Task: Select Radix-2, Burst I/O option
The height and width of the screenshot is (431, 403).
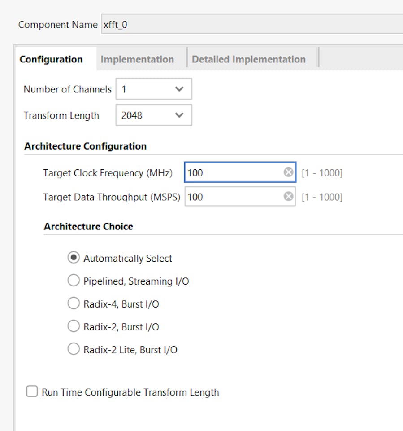Action: (x=73, y=327)
